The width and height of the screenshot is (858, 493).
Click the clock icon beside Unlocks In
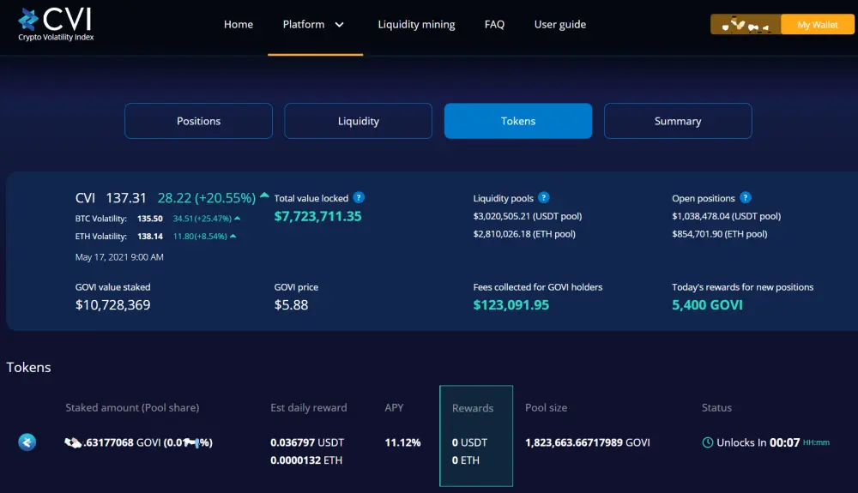click(708, 442)
